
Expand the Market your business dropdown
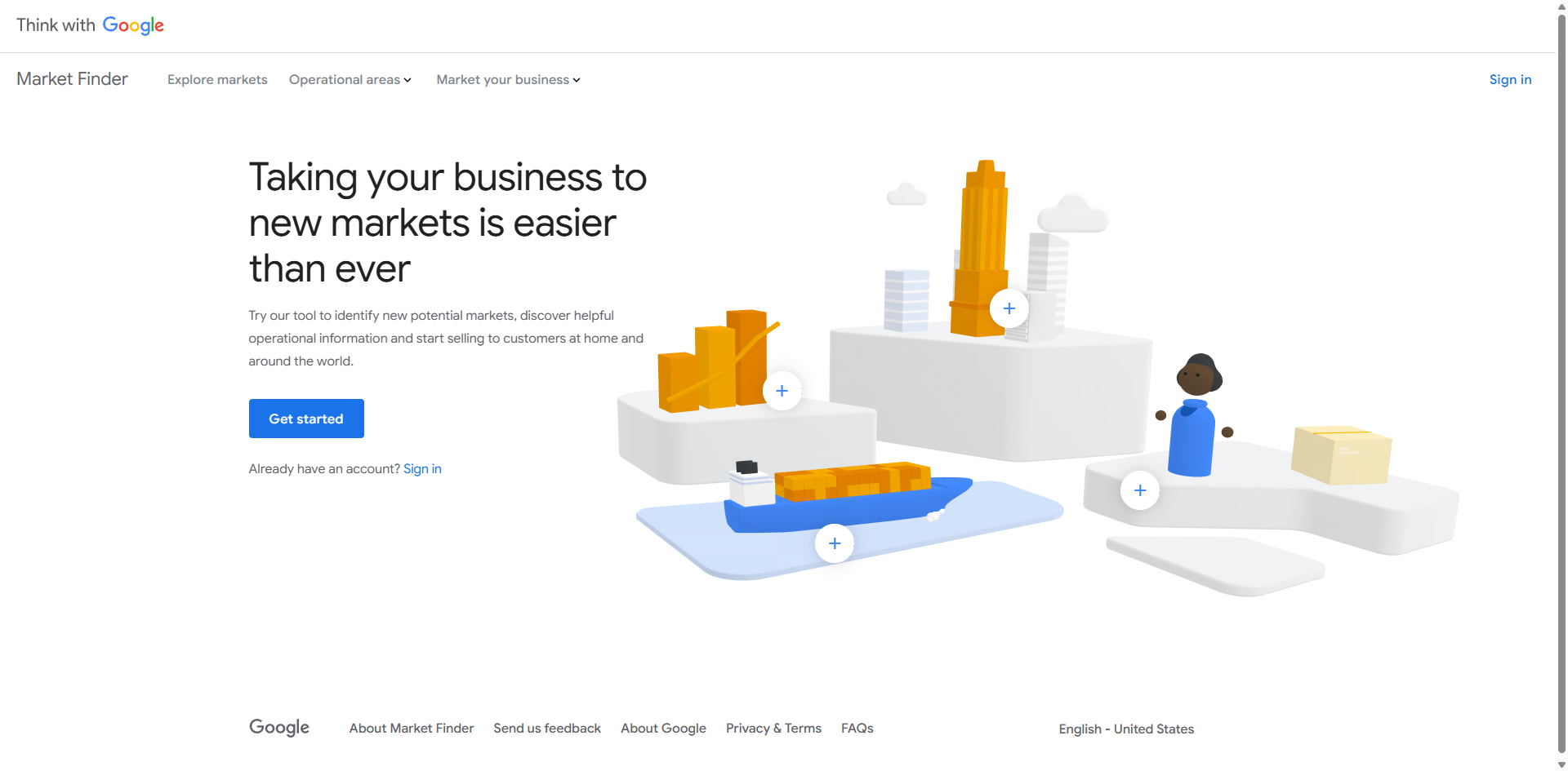508,80
